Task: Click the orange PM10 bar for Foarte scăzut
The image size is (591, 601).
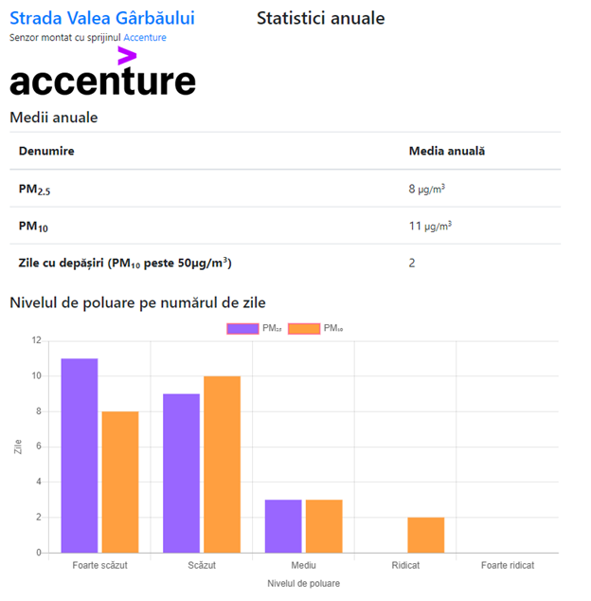Action: click(120, 482)
